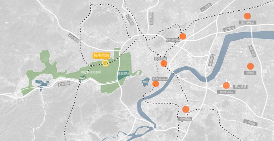Click the orange marker above 钱塘站

pyautogui.click(x=250, y=66)
